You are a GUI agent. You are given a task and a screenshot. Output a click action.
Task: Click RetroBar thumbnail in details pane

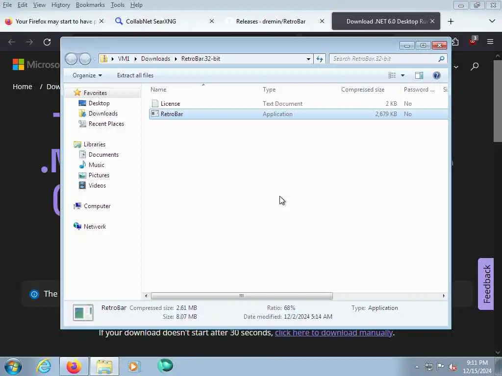tap(83, 312)
